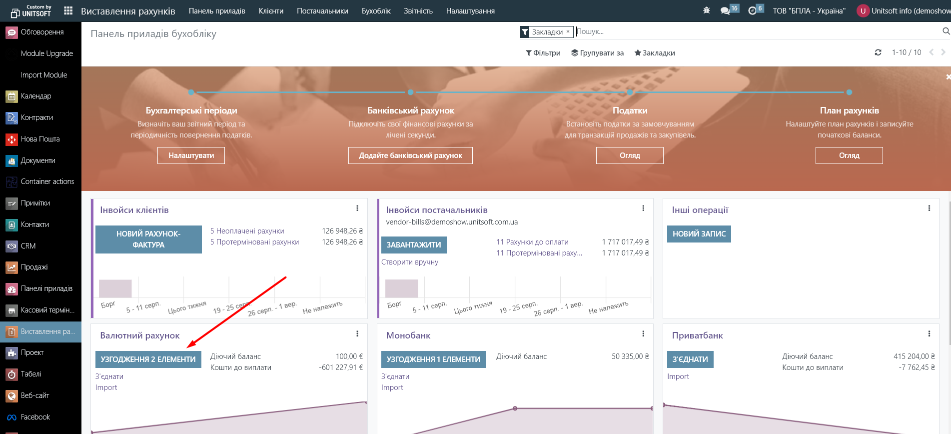Open the Звітність top menu
This screenshot has height=434, width=951.
pyautogui.click(x=418, y=11)
